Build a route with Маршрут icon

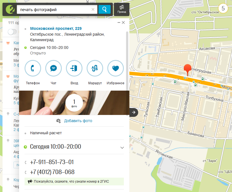coord(95,68)
